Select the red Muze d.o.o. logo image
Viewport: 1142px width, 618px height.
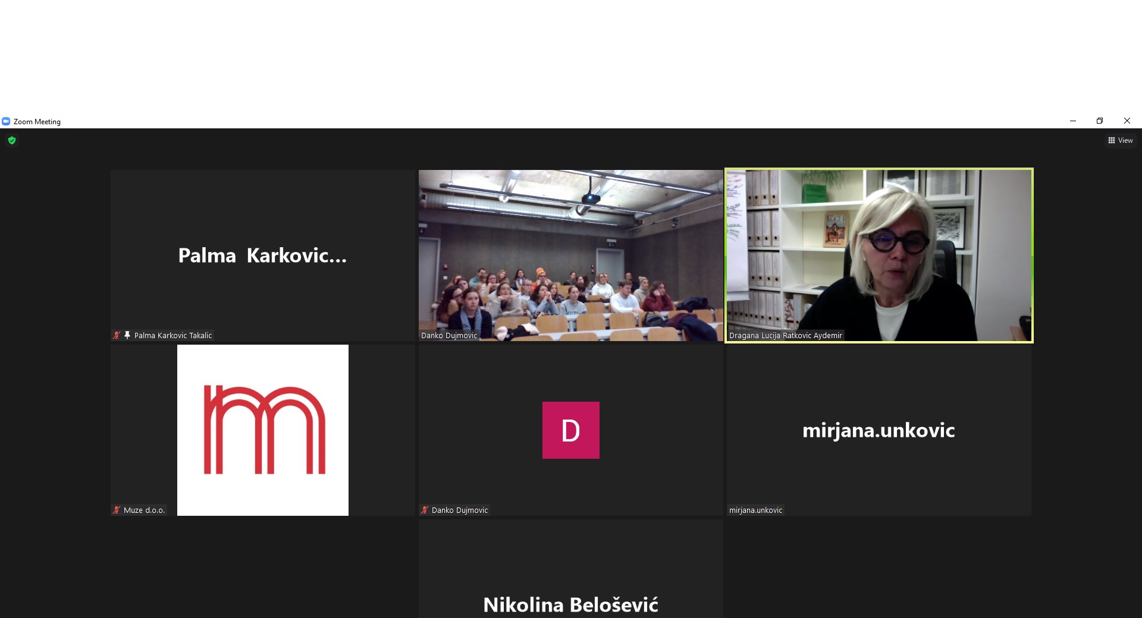pyautogui.click(x=263, y=430)
